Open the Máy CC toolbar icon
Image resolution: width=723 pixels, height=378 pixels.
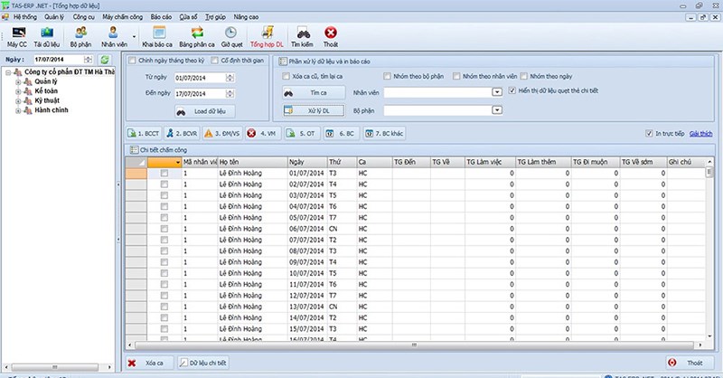17,36
